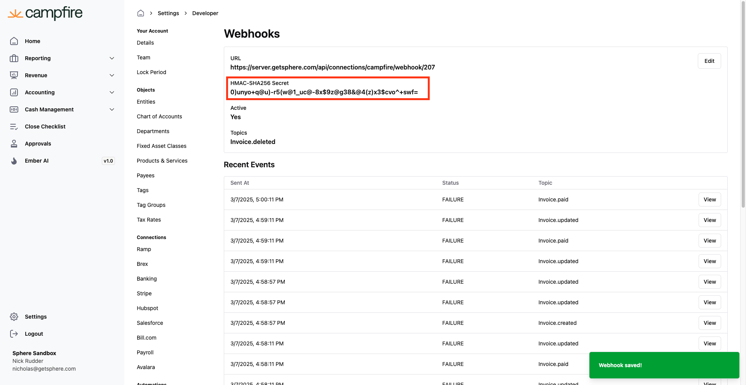Expand the Revenue section chevron
The image size is (746, 385).
pos(112,75)
